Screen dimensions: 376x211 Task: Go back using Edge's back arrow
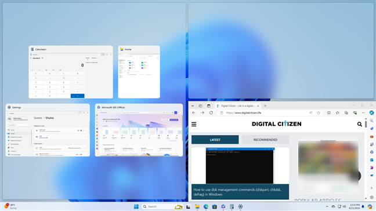194,113
